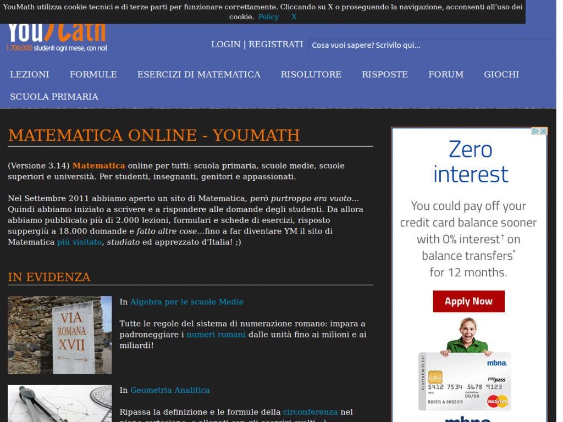This screenshot has height=422, width=563.
Task: Click the red Apply Now button
Action: [468, 302]
